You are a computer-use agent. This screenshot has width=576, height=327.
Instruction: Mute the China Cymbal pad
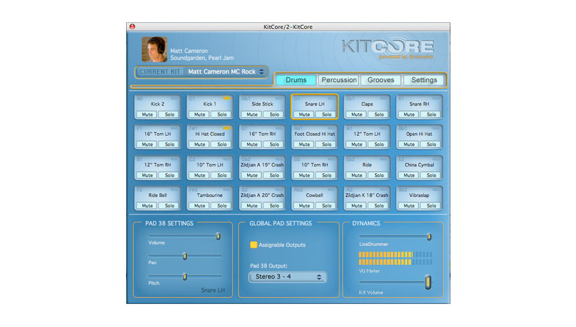[409, 175]
